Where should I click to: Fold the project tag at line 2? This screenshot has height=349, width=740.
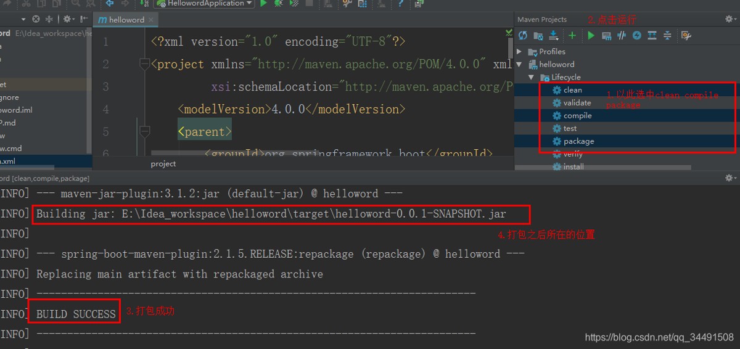(x=145, y=64)
